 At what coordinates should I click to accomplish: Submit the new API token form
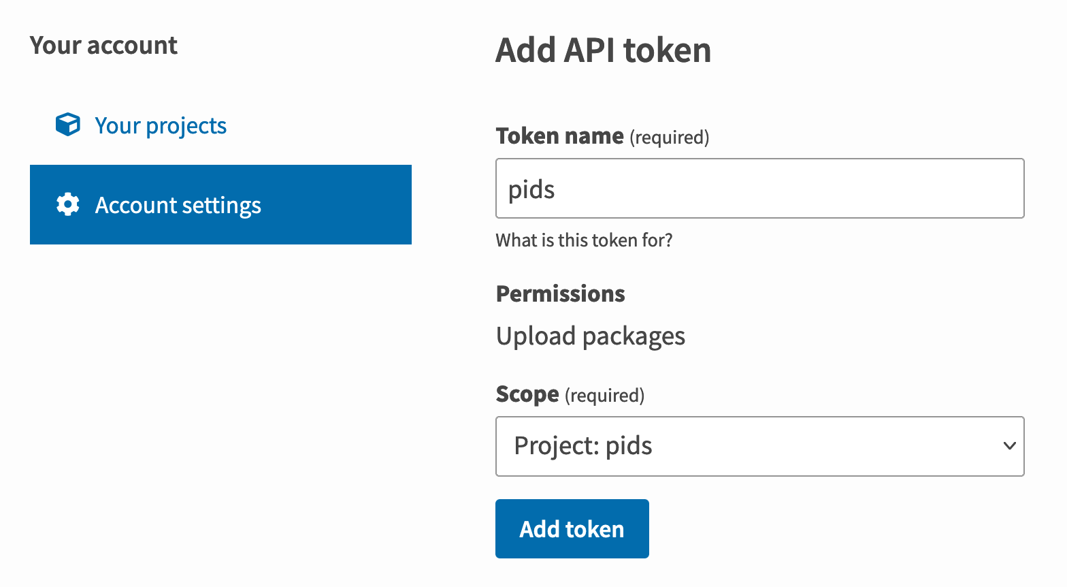pos(572,528)
